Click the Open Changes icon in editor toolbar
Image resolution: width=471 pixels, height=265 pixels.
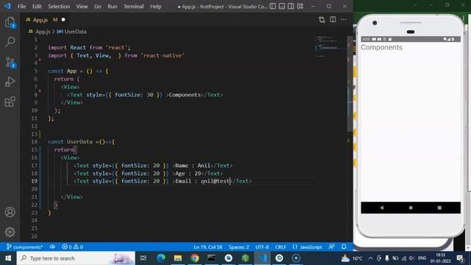click(x=322, y=20)
